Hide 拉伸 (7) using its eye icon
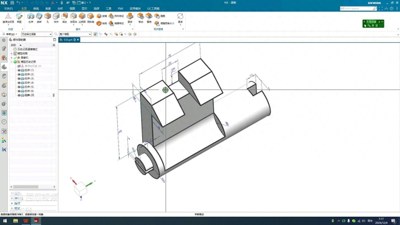The image size is (400, 225). coord(19,95)
